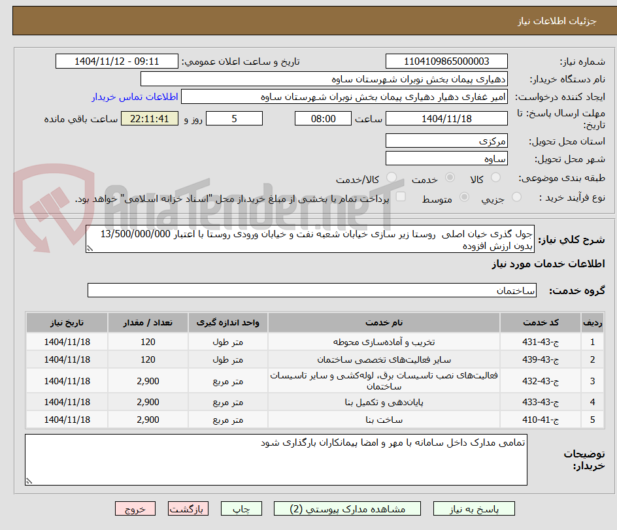Image resolution: width=617 pixels, height=530 pixels.
Task: Click the اطلاعات خدمات مورد نیاز heading
Action: [548, 264]
